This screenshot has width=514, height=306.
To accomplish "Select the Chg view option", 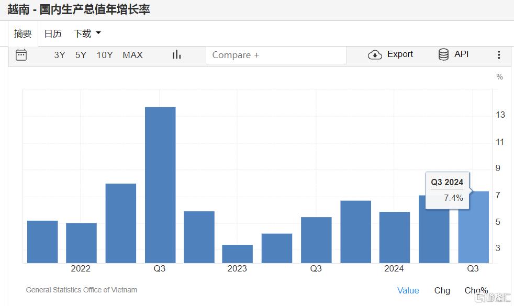I will [x=442, y=290].
